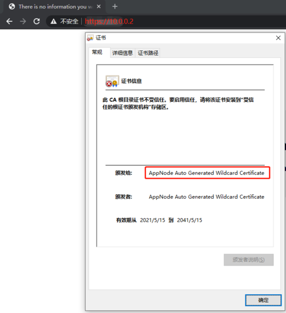Open the 证书路径 tab
Screen dimensions: 286x313
point(148,53)
